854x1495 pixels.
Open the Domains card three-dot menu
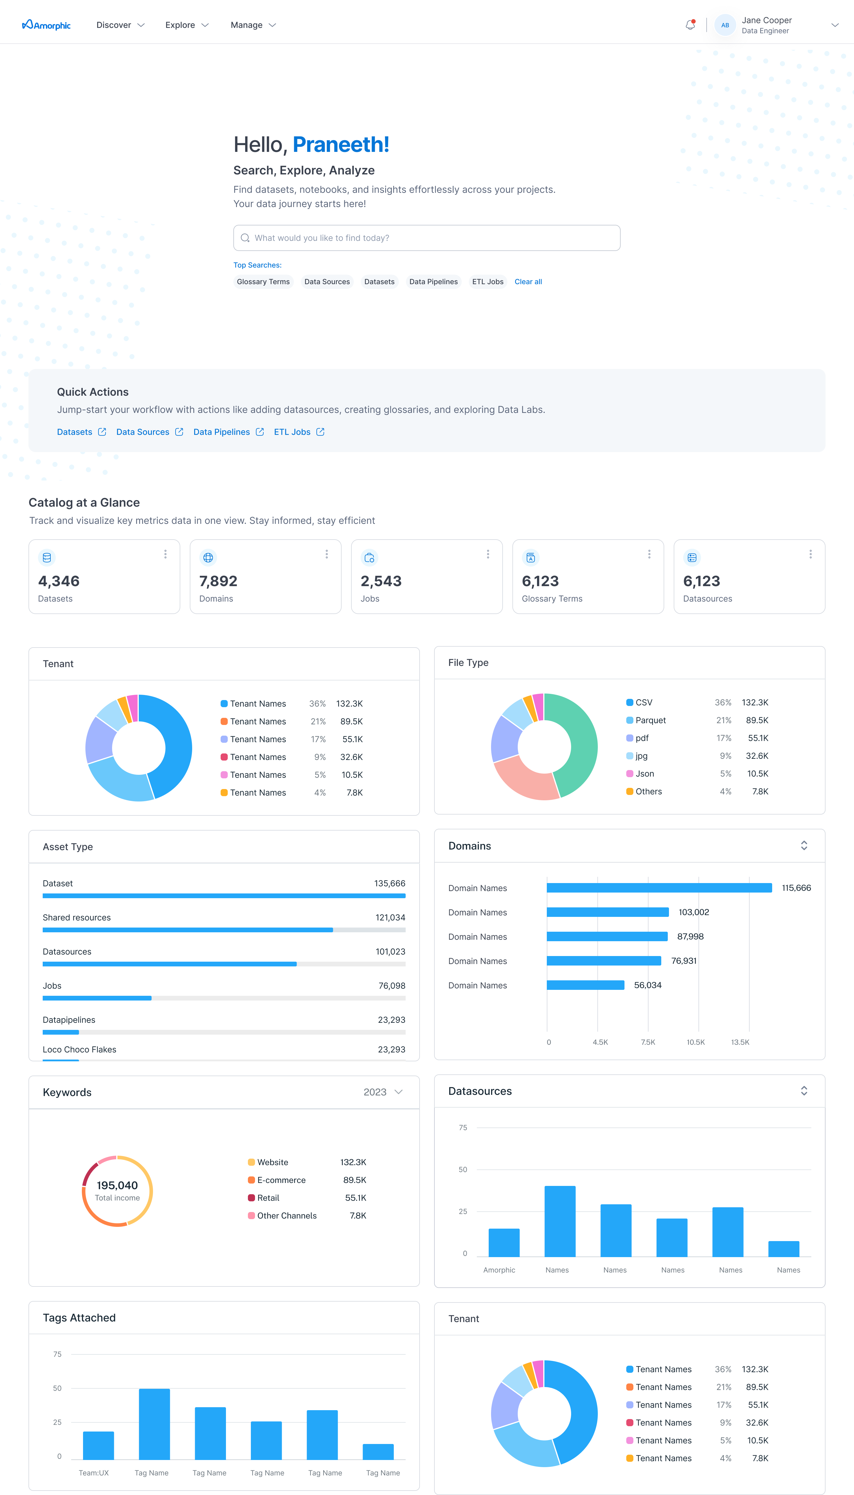pos(327,554)
